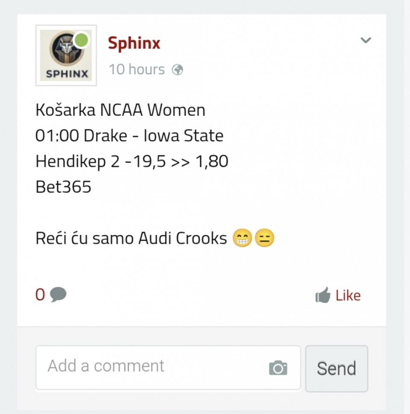The width and height of the screenshot is (410, 414).
Task: Click the green online status dot
Action: [81, 41]
